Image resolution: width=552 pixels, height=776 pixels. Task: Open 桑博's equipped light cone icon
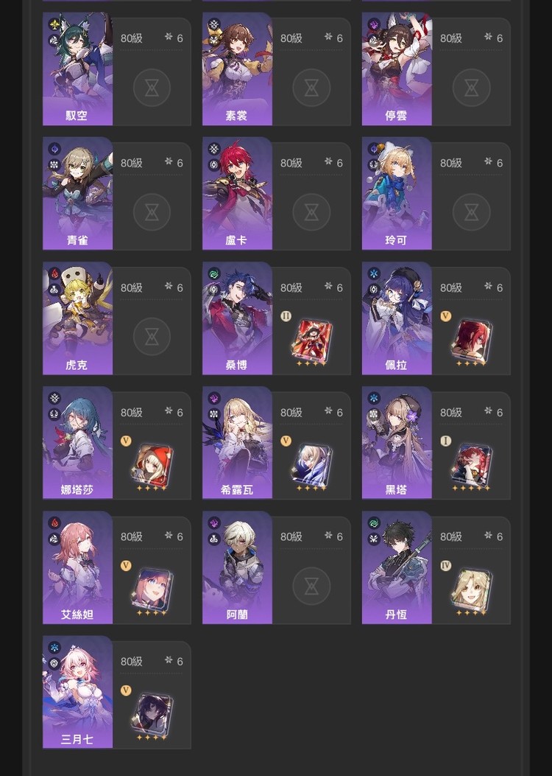[312, 340]
